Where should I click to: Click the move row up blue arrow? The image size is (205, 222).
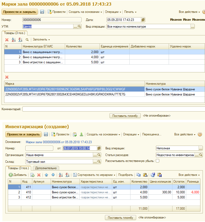click(x=46, y=175)
